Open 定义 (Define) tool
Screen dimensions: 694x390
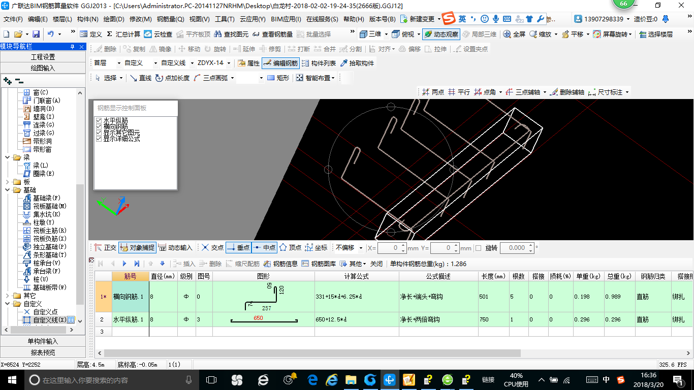coord(91,34)
